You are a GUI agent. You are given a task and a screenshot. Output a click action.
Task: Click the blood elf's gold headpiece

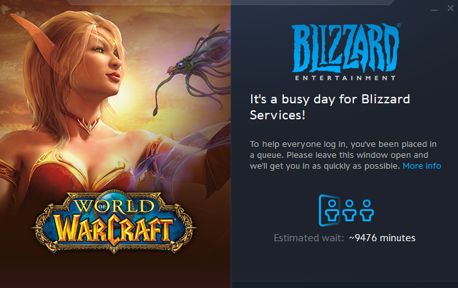[110, 40]
